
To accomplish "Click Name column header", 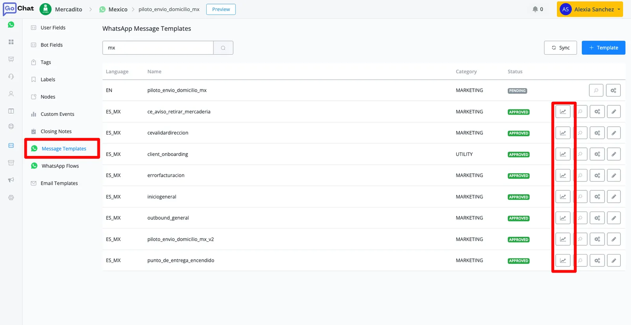I will pos(154,72).
